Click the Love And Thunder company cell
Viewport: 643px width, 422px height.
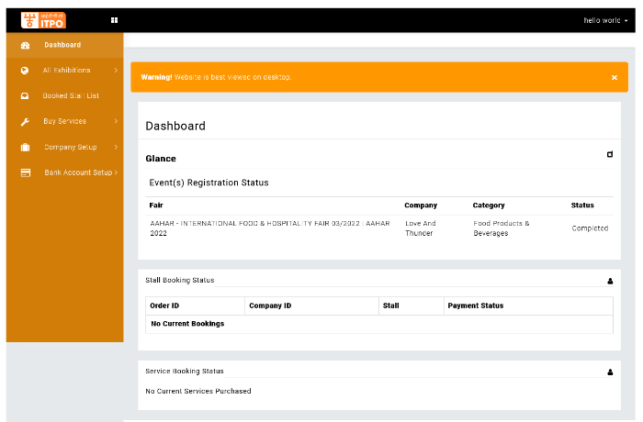[x=421, y=228]
